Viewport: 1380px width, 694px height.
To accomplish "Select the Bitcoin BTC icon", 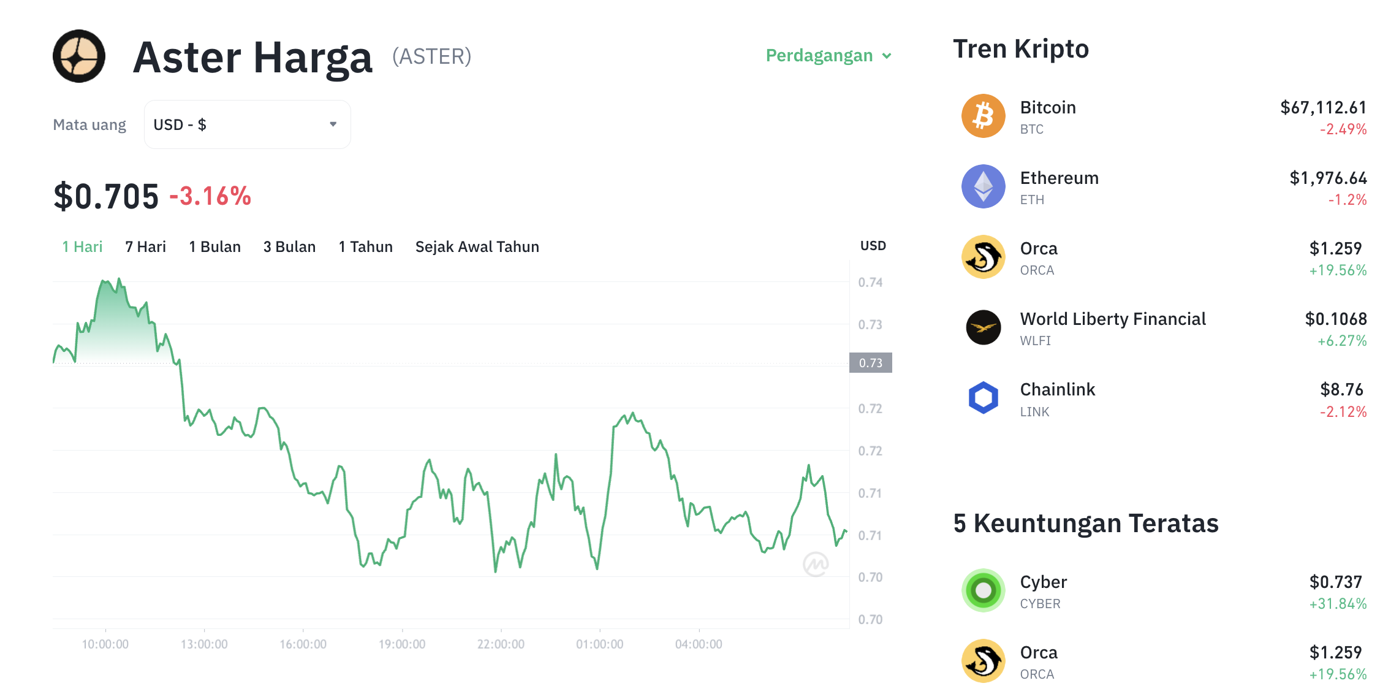I will (983, 115).
